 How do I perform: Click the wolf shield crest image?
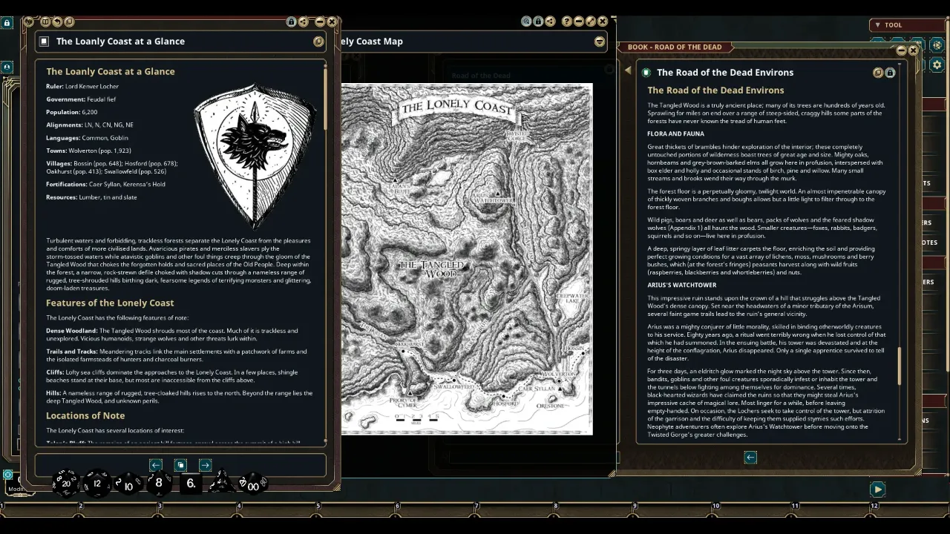(x=255, y=156)
